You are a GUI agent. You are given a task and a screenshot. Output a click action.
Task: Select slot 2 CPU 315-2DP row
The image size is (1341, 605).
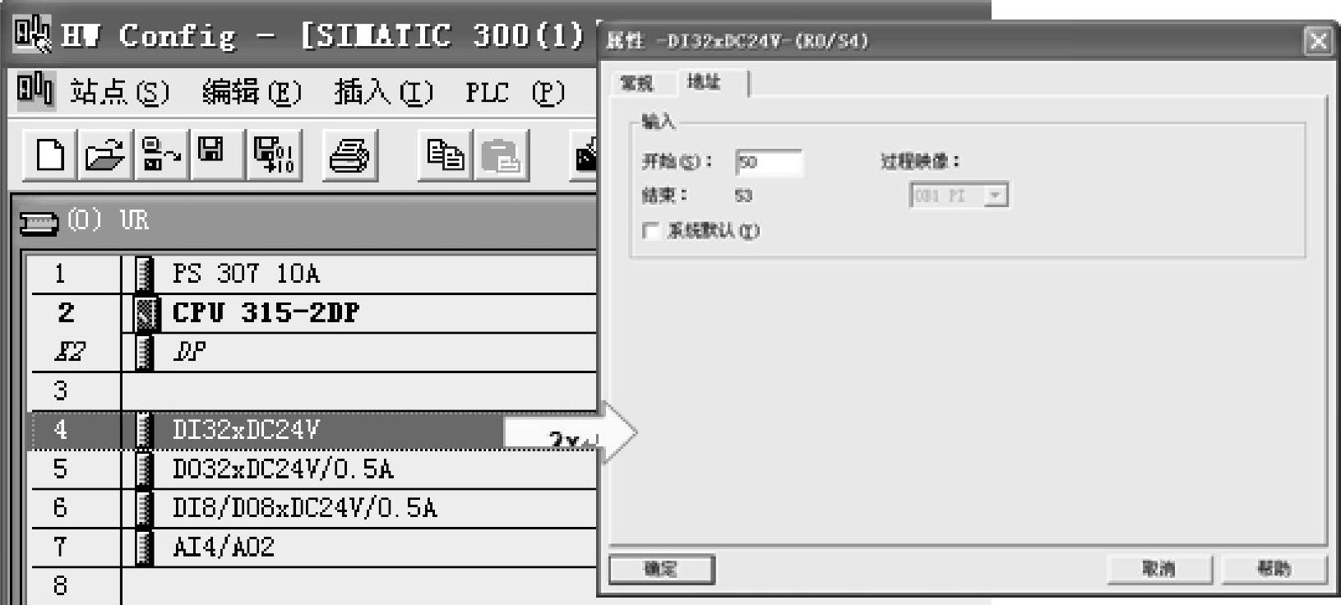click(313, 313)
